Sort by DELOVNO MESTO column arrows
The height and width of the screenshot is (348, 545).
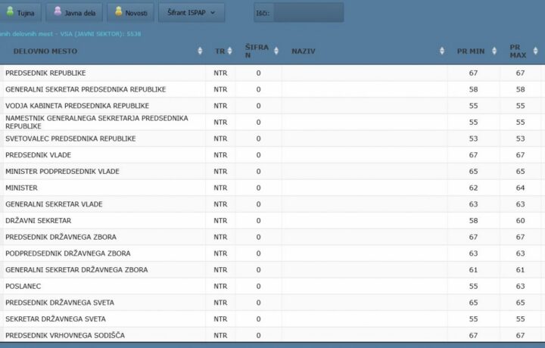click(200, 51)
